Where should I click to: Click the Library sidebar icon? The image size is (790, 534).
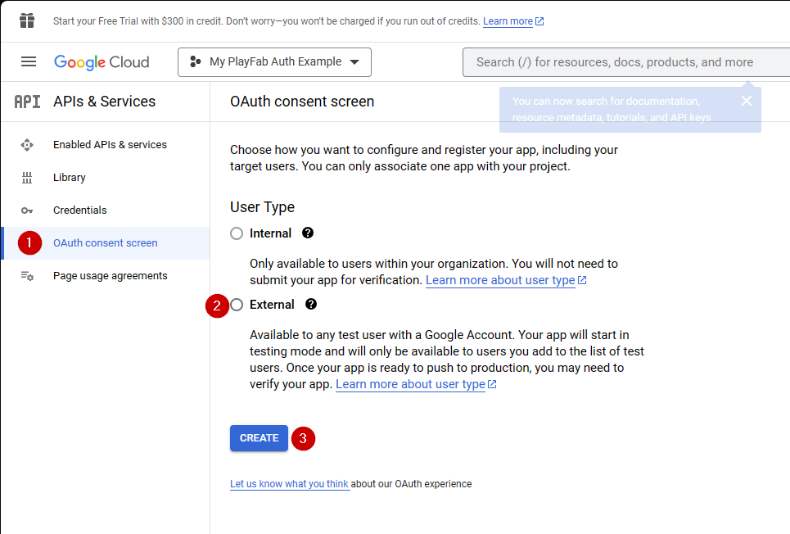click(x=29, y=177)
